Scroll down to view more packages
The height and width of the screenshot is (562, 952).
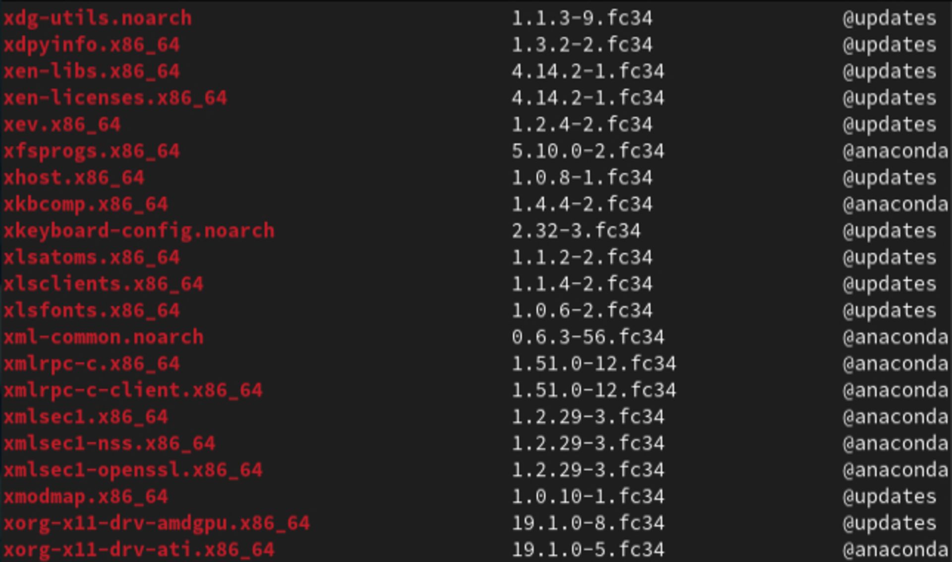tap(476, 549)
